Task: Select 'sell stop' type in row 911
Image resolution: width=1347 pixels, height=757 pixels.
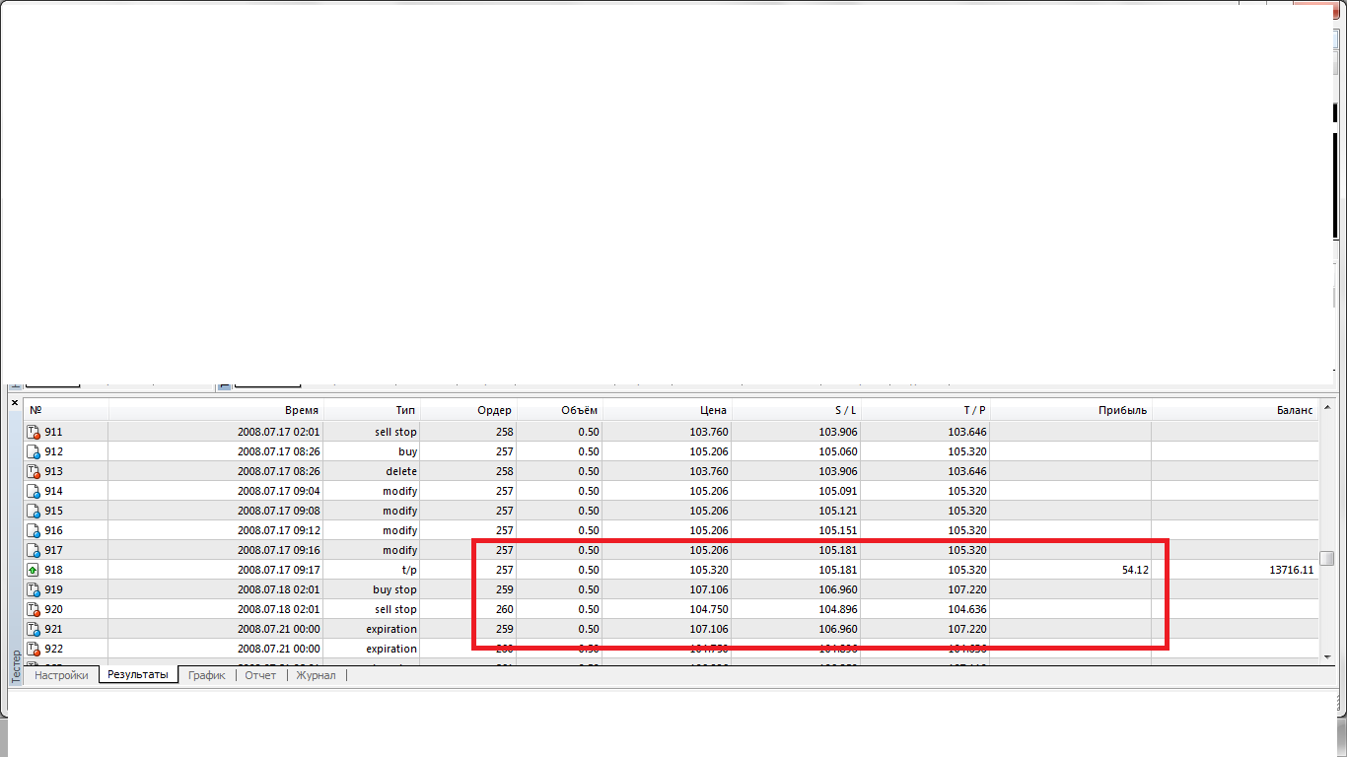Action: click(x=395, y=432)
